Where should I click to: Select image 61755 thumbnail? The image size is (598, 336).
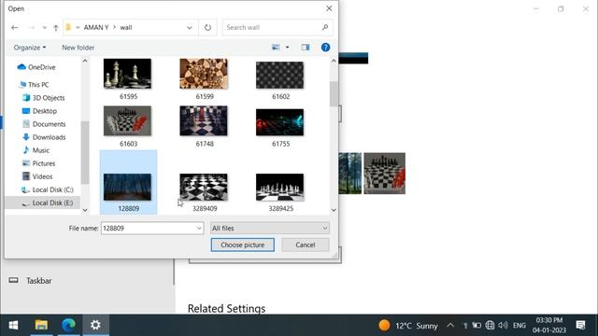[280, 122]
